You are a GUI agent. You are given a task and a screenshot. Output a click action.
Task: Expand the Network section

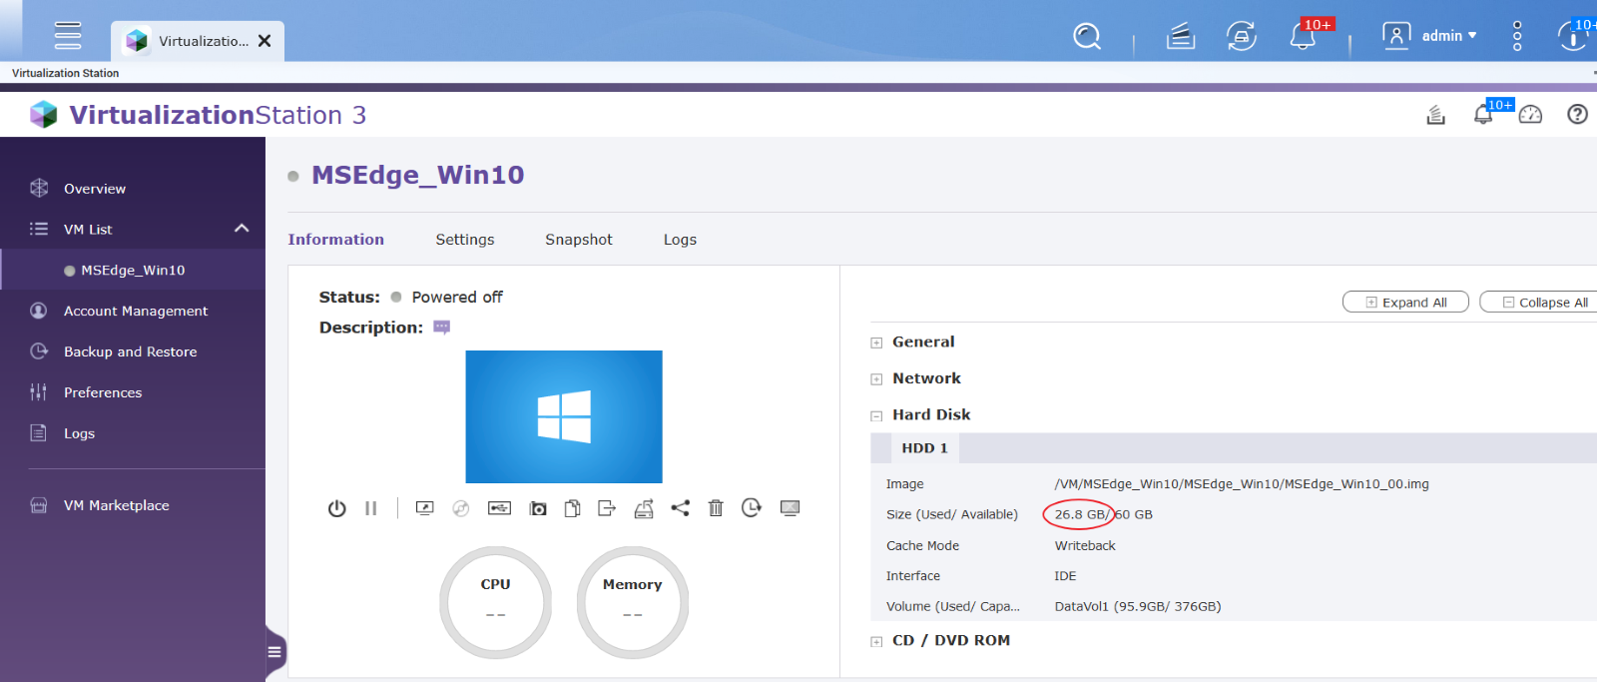[876, 379]
